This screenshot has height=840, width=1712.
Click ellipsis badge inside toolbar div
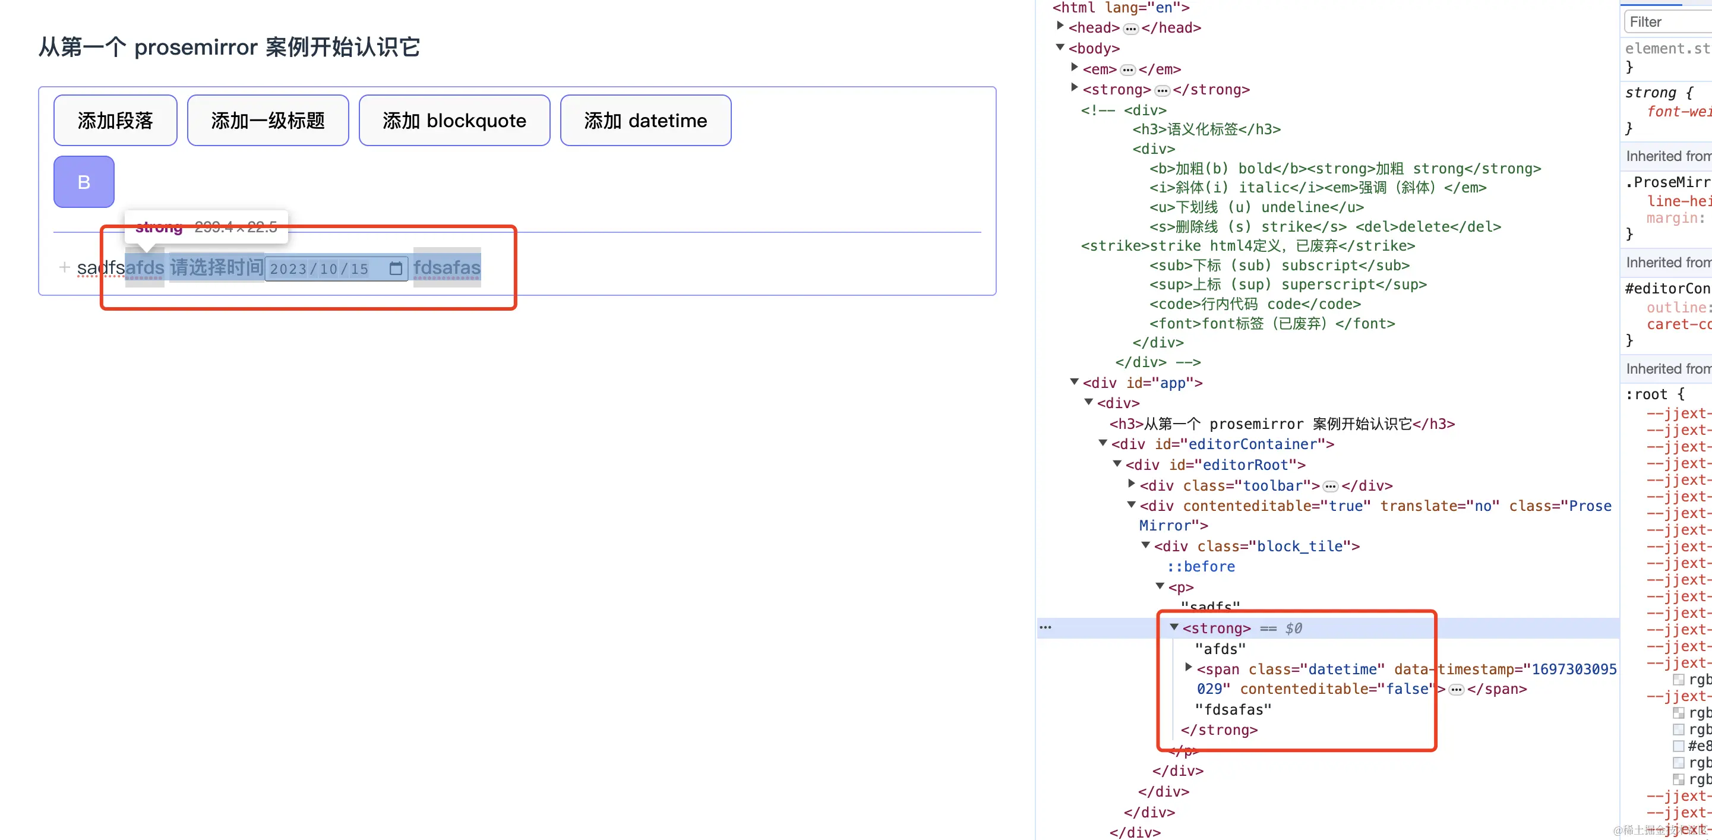point(1330,487)
